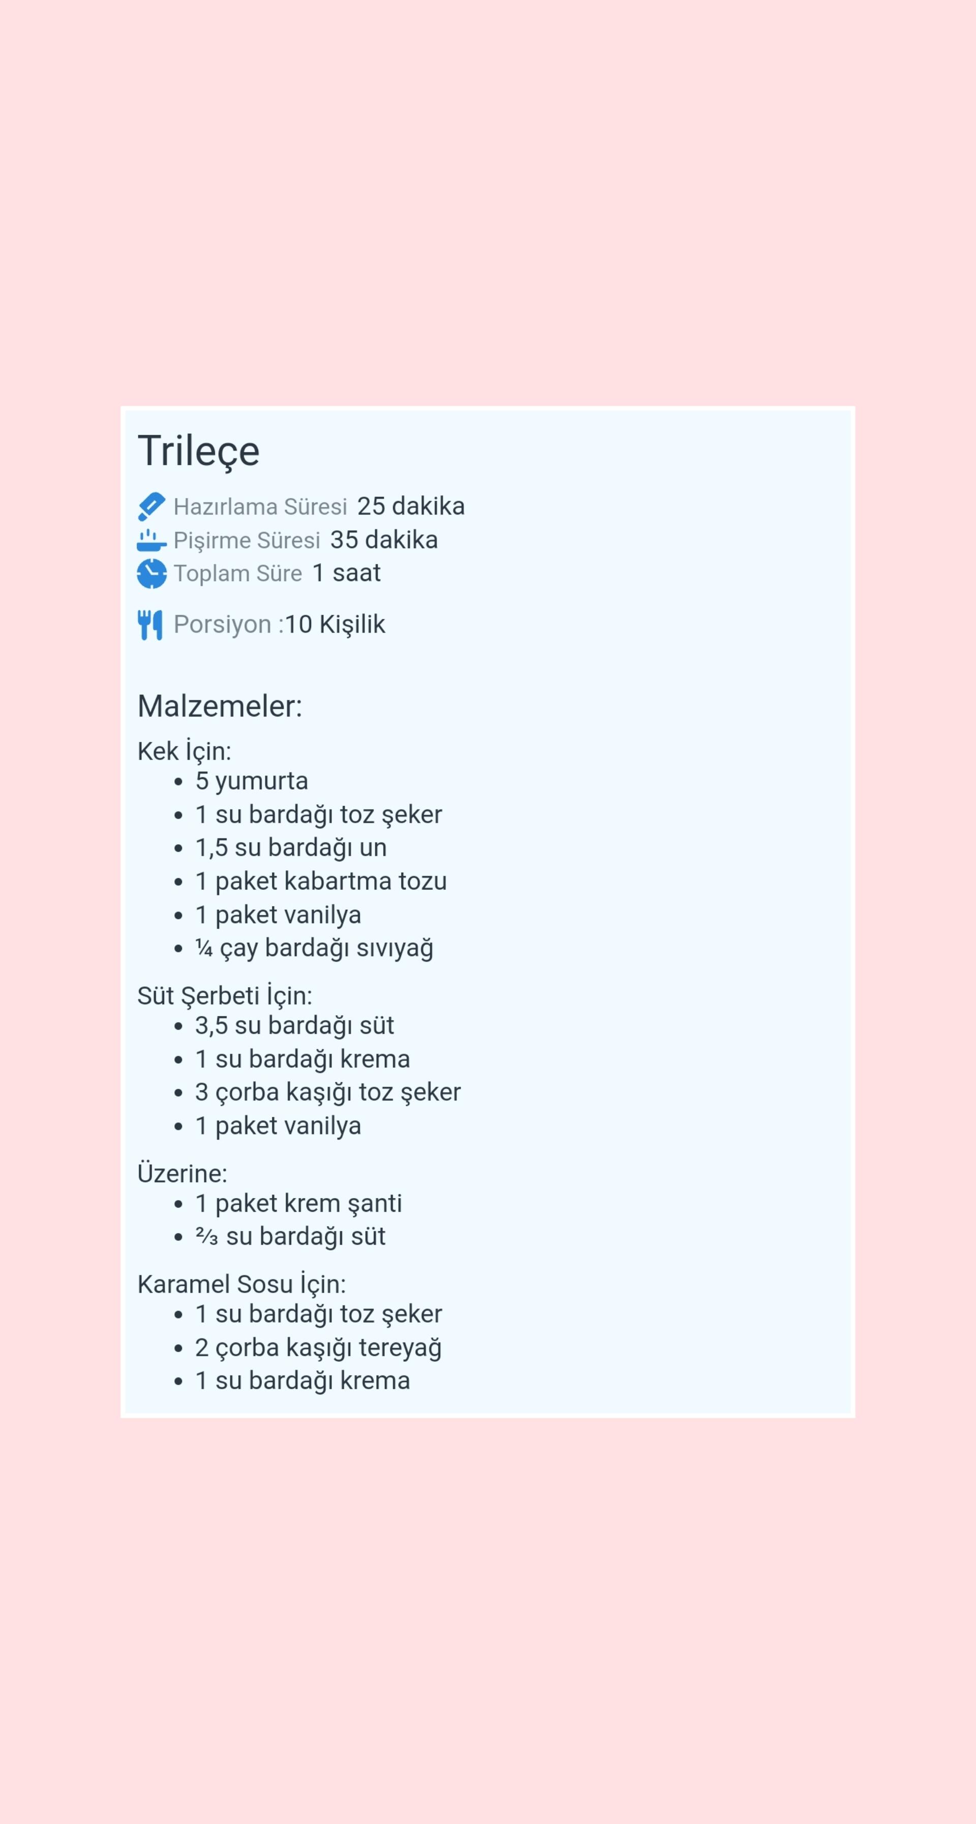
Task: Click the Karamel Sosu İçin header
Action: [x=242, y=1284]
